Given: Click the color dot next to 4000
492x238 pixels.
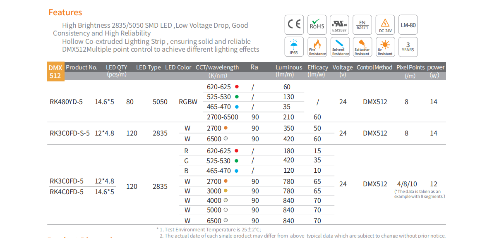Looking at the screenshot, I should pos(226,200).
